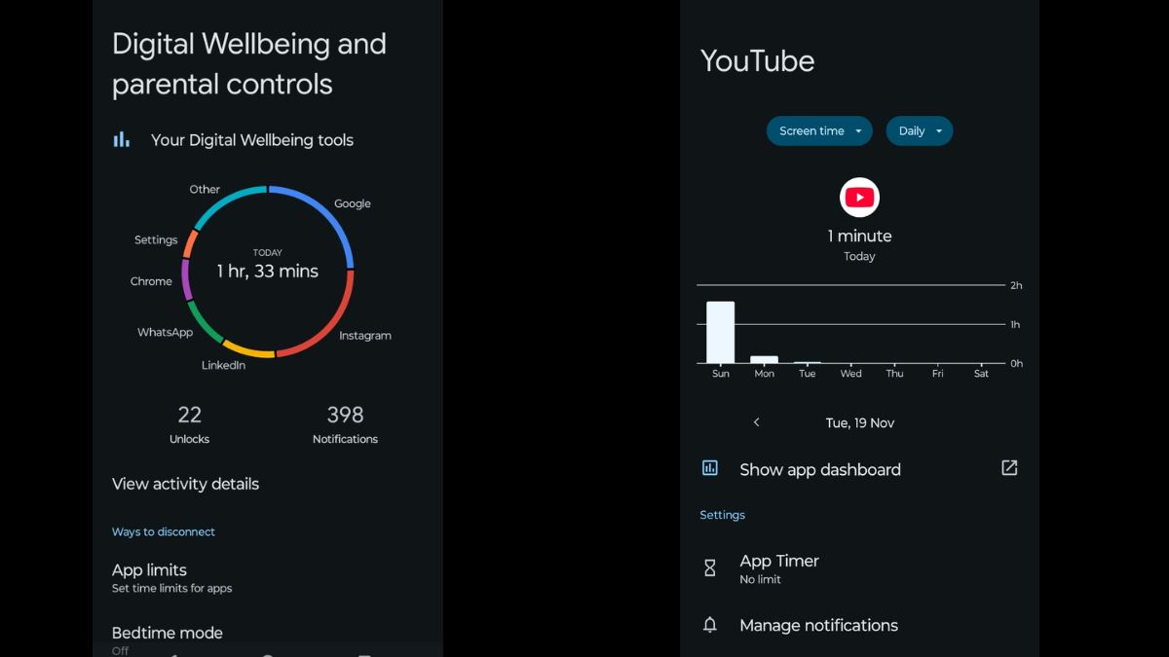Open App Timer setting
The height and width of the screenshot is (657, 1169).
[x=779, y=562]
